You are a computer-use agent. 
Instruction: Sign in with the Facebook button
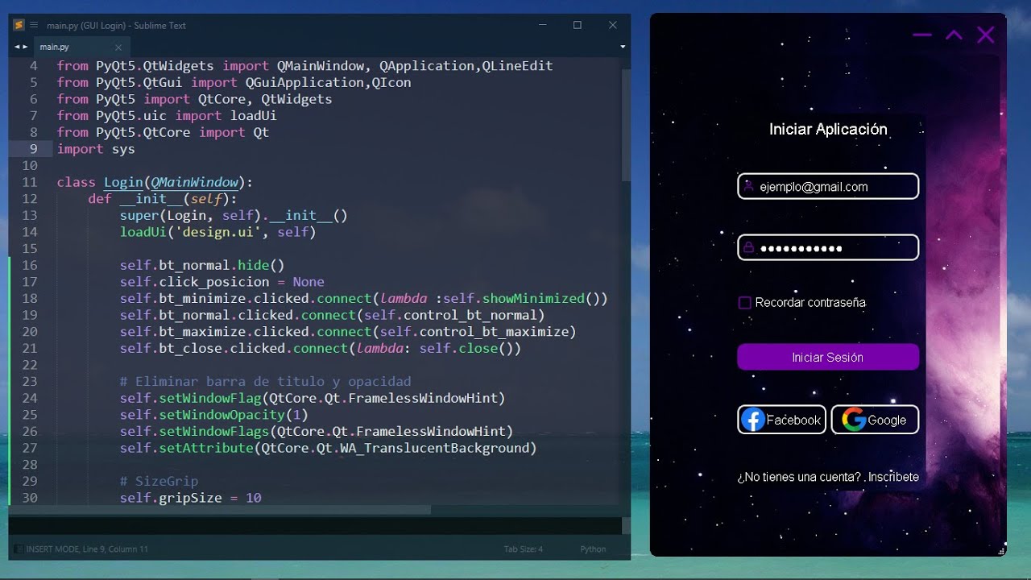781,420
